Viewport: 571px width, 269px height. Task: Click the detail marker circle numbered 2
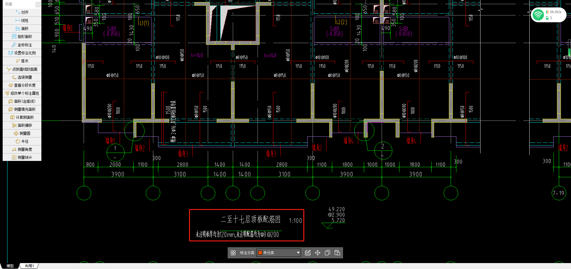383,150
